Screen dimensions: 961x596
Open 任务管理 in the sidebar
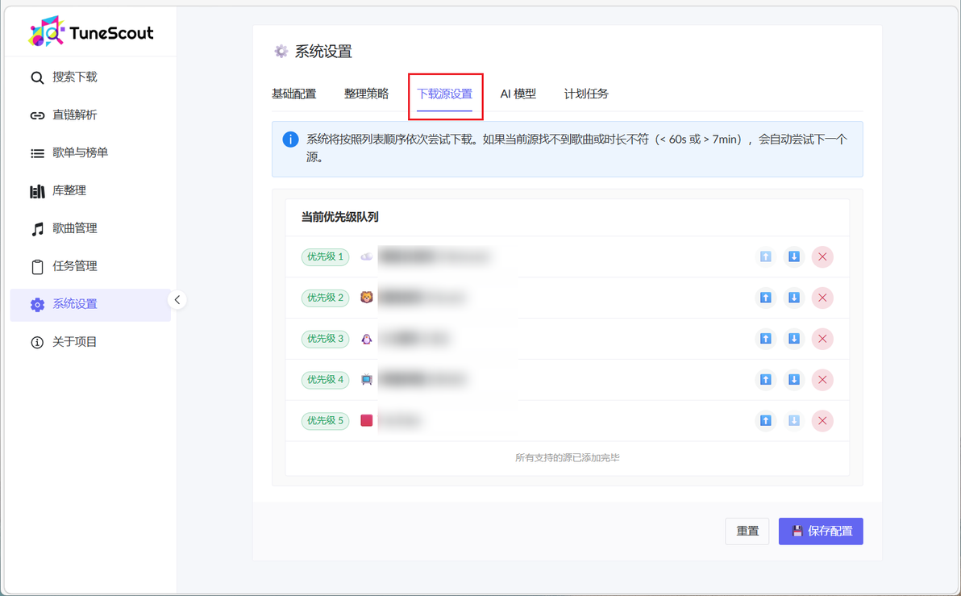tap(90, 266)
